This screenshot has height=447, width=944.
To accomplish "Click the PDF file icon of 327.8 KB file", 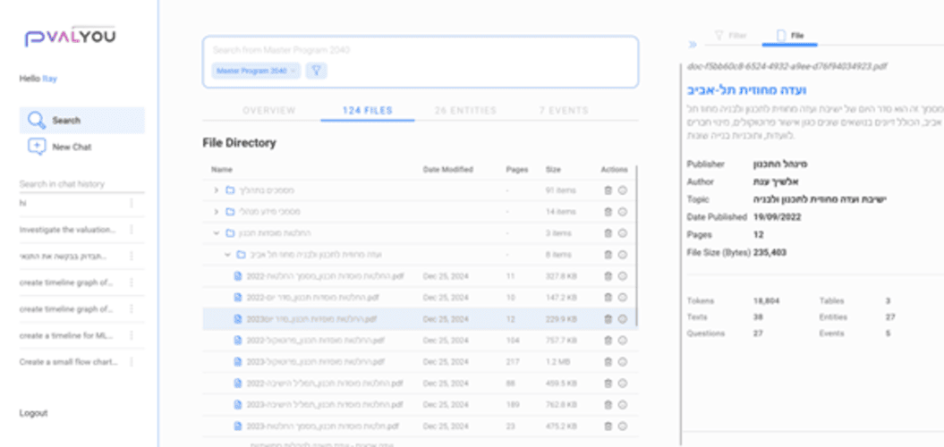I will (x=237, y=276).
